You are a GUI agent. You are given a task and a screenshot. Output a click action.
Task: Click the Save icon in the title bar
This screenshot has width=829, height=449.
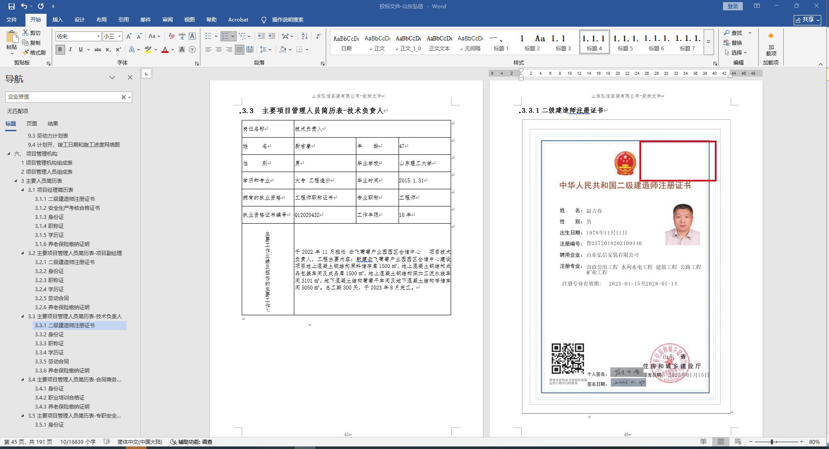click(12, 6)
